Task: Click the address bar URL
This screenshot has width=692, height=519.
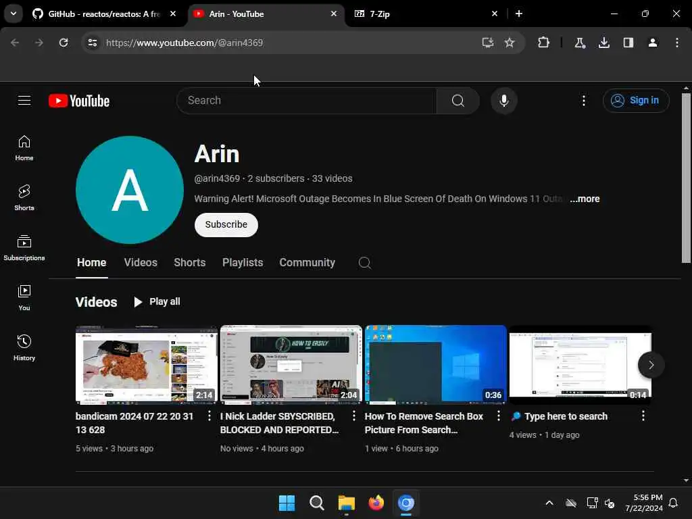Action: 184,43
